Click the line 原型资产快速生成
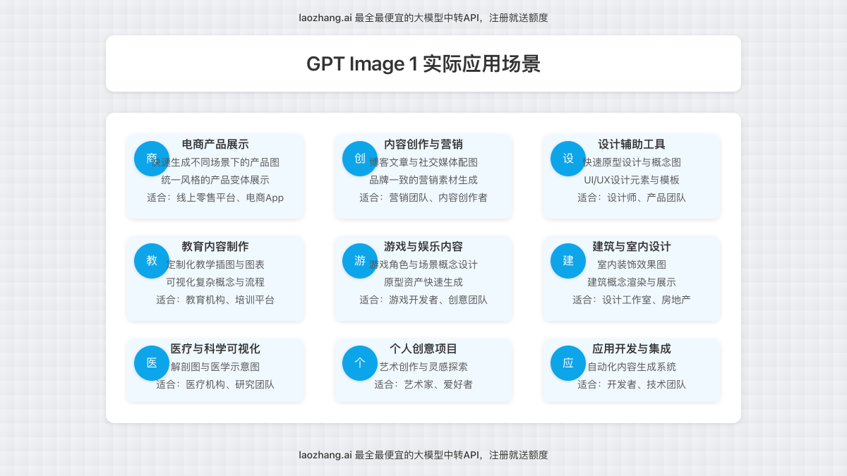The width and height of the screenshot is (847, 476). click(423, 282)
